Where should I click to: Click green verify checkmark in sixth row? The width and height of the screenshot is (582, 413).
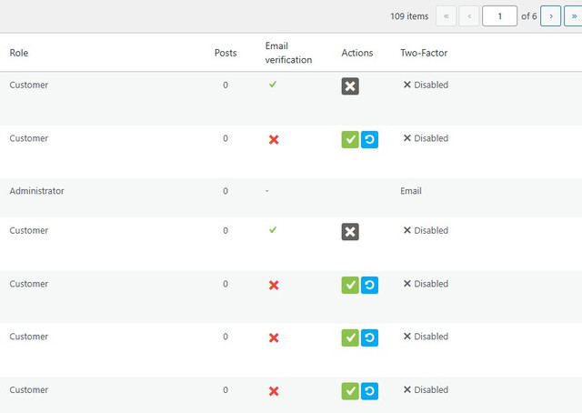pos(350,338)
